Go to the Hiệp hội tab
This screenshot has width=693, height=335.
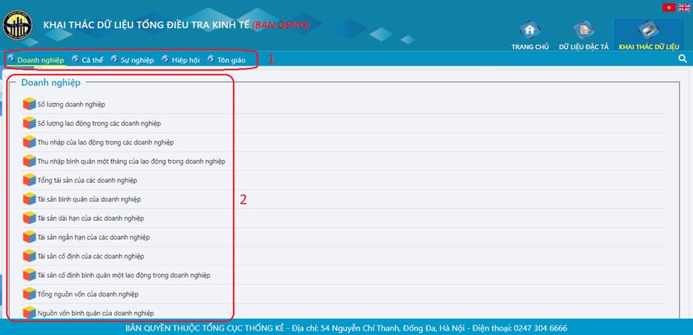(x=185, y=60)
